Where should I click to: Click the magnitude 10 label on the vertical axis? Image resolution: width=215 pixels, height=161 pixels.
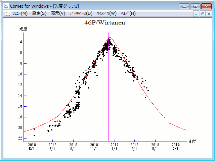pyautogui.click(x=20, y=74)
